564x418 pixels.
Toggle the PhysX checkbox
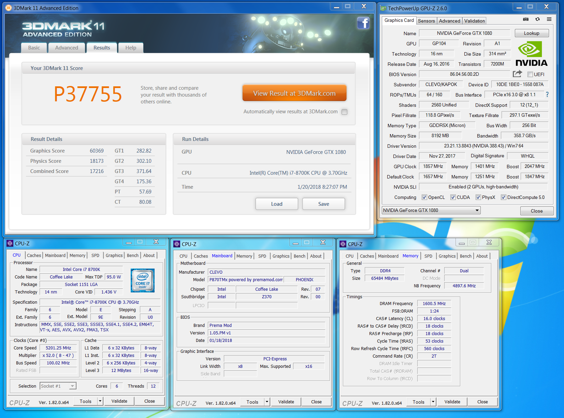tap(478, 197)
